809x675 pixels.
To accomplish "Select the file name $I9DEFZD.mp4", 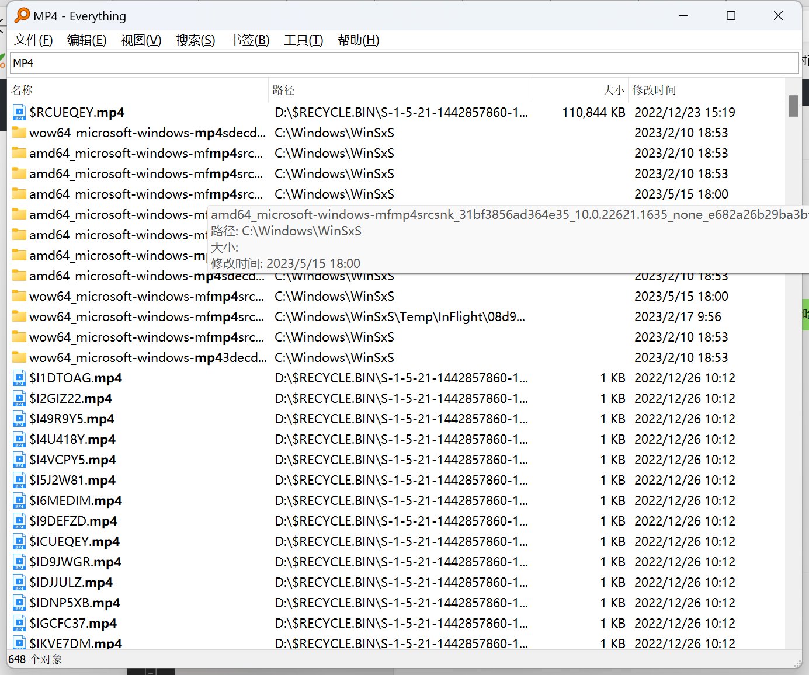I will [74, 521].
